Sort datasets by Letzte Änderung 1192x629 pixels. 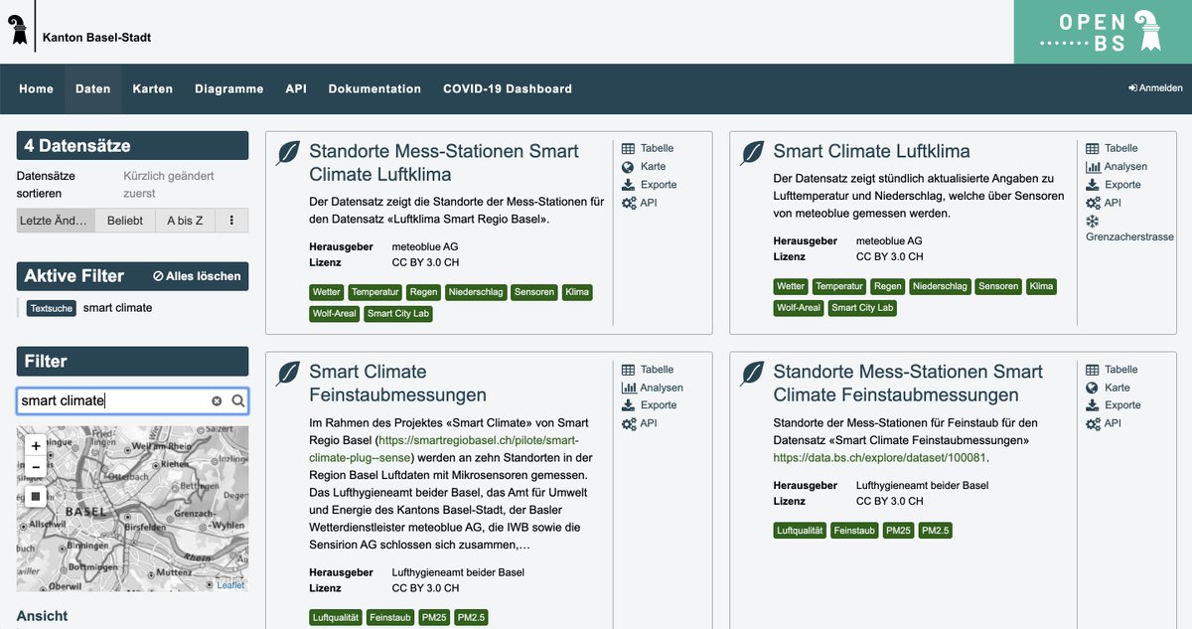coord(55,221)
